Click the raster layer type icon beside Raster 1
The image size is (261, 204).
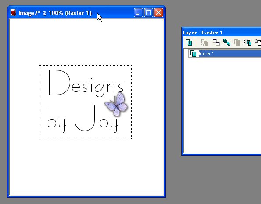(193, 53)
